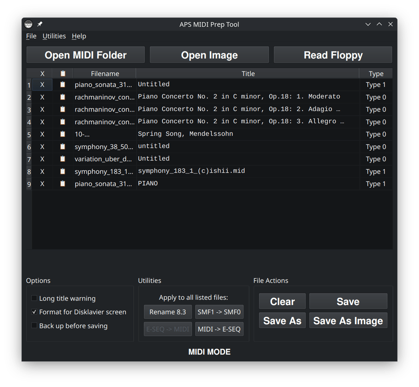The height and width of the screenshot is (387, 419).
Task: Open the Help menu
Action: 79,36
